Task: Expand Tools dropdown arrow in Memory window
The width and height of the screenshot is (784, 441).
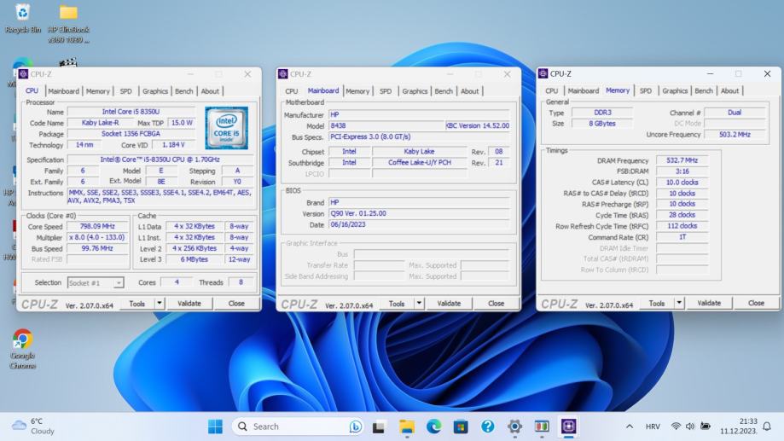Action: point(679,303)
